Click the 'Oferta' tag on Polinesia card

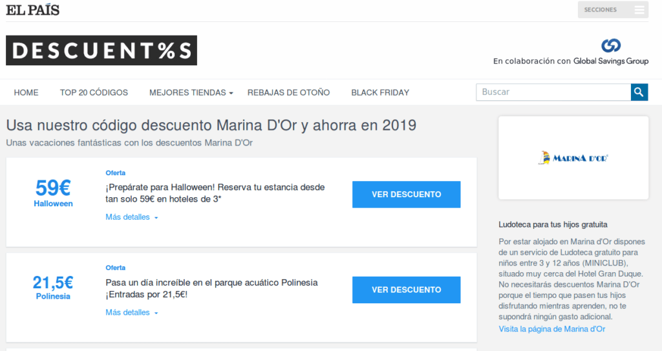[x=115, y=268]
